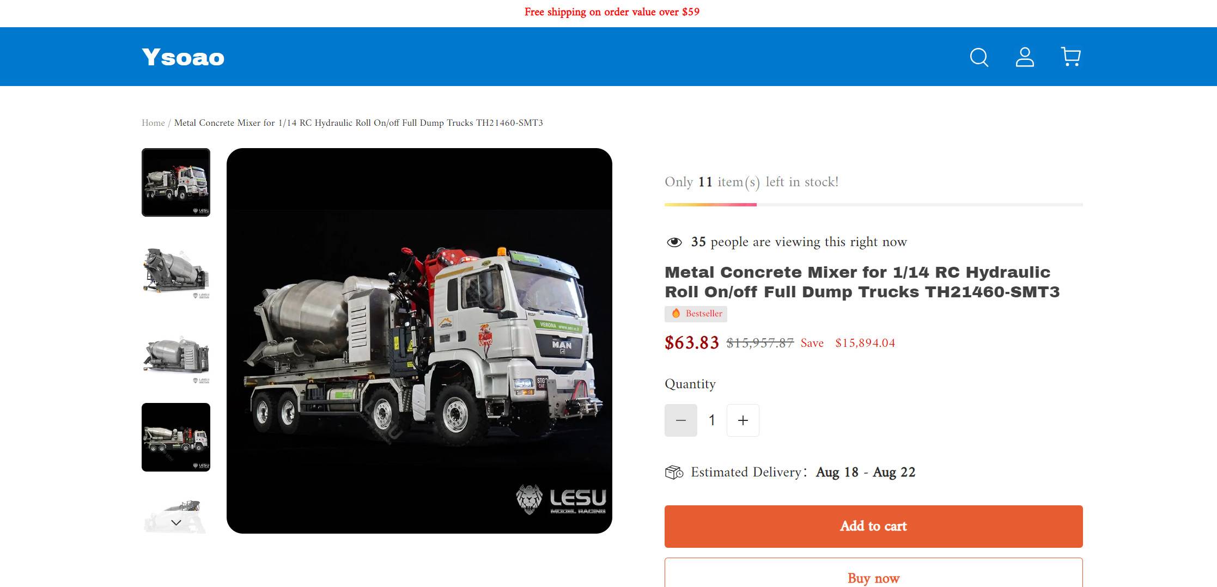Click the LESU logo watermark on main image
The width and height of the screenshot is (1217, 587).
561,499
